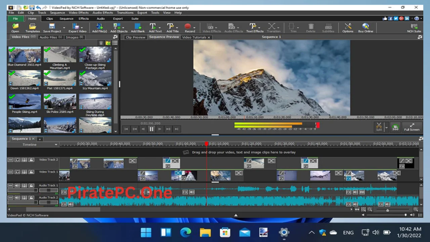Open the Tools menu
The width and height of the screenshot is (430, 242).
click(x=155, y=13)
